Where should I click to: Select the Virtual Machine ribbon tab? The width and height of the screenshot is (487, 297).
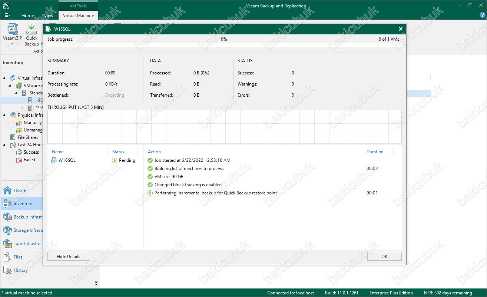coord(78,16)
